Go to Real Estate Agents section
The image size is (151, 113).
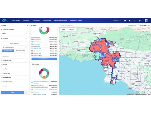pos(76,20)
